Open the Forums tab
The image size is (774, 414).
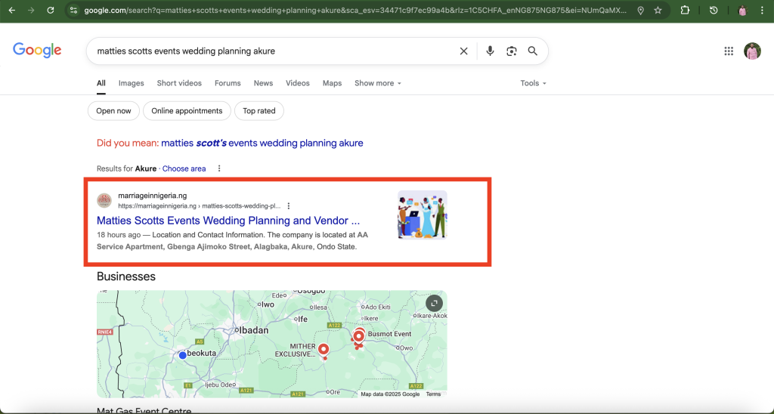tap(228, 83)
